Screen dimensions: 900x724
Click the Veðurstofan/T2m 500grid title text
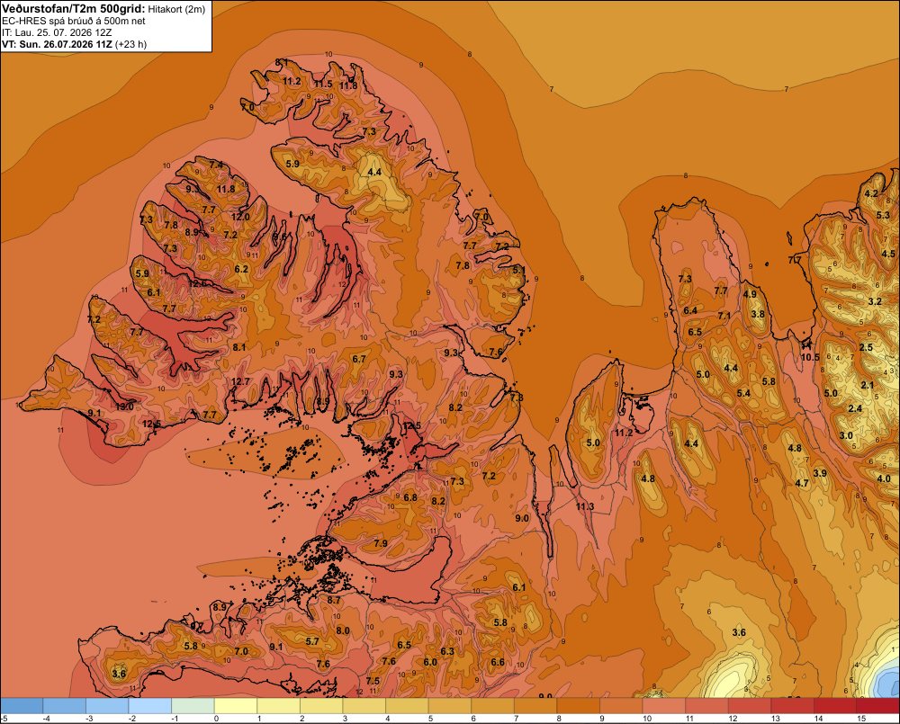point(73,9)
